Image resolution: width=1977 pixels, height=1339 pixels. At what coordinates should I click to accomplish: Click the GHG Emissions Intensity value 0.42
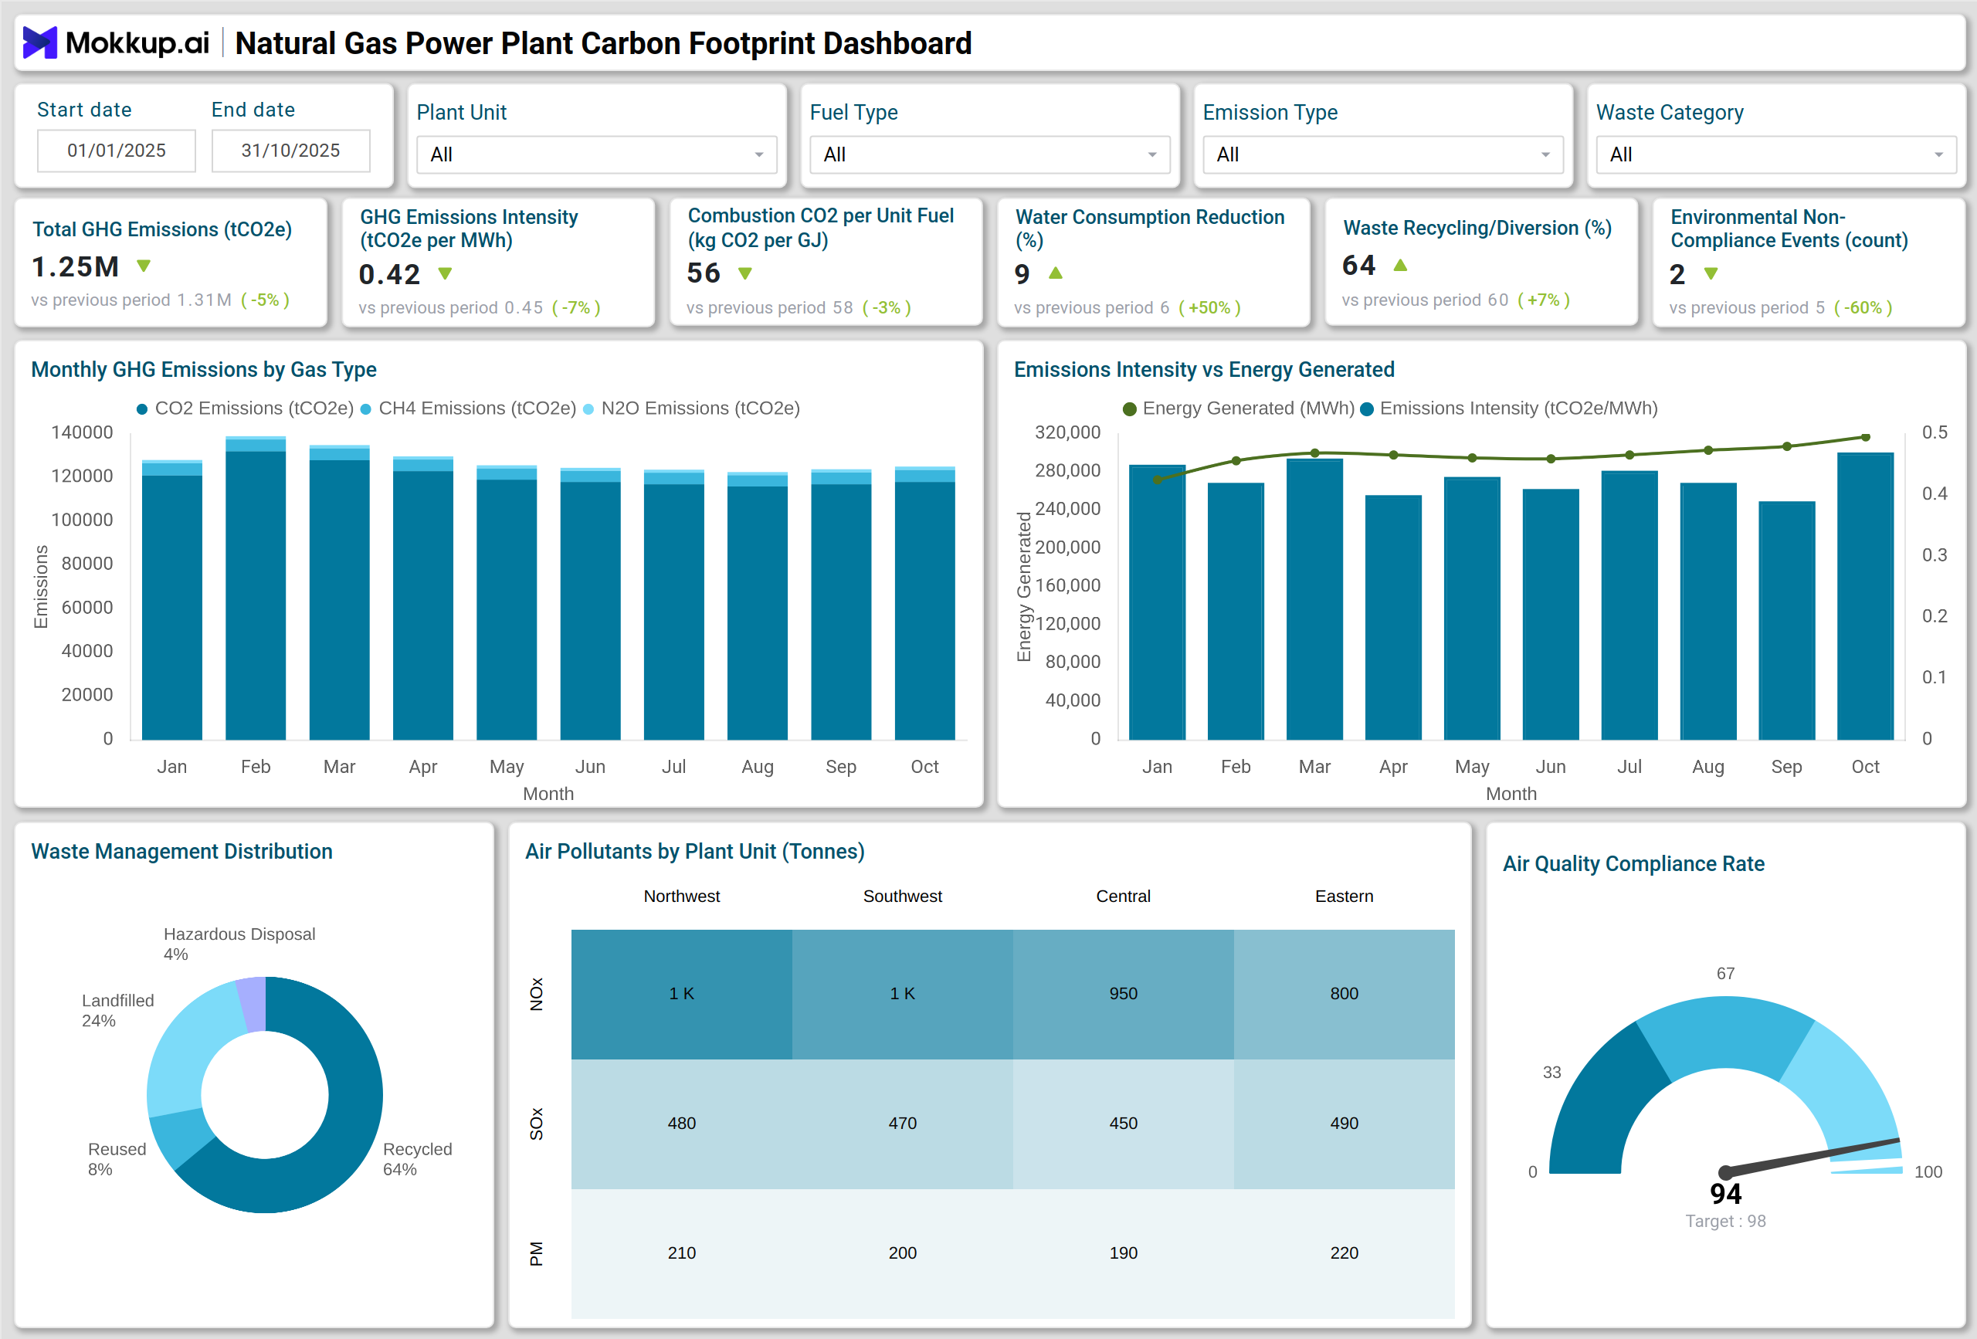point(390,275)
